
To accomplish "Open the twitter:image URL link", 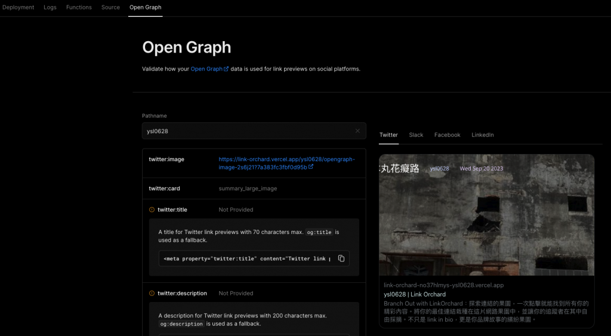I will click(x=286, y=163).
